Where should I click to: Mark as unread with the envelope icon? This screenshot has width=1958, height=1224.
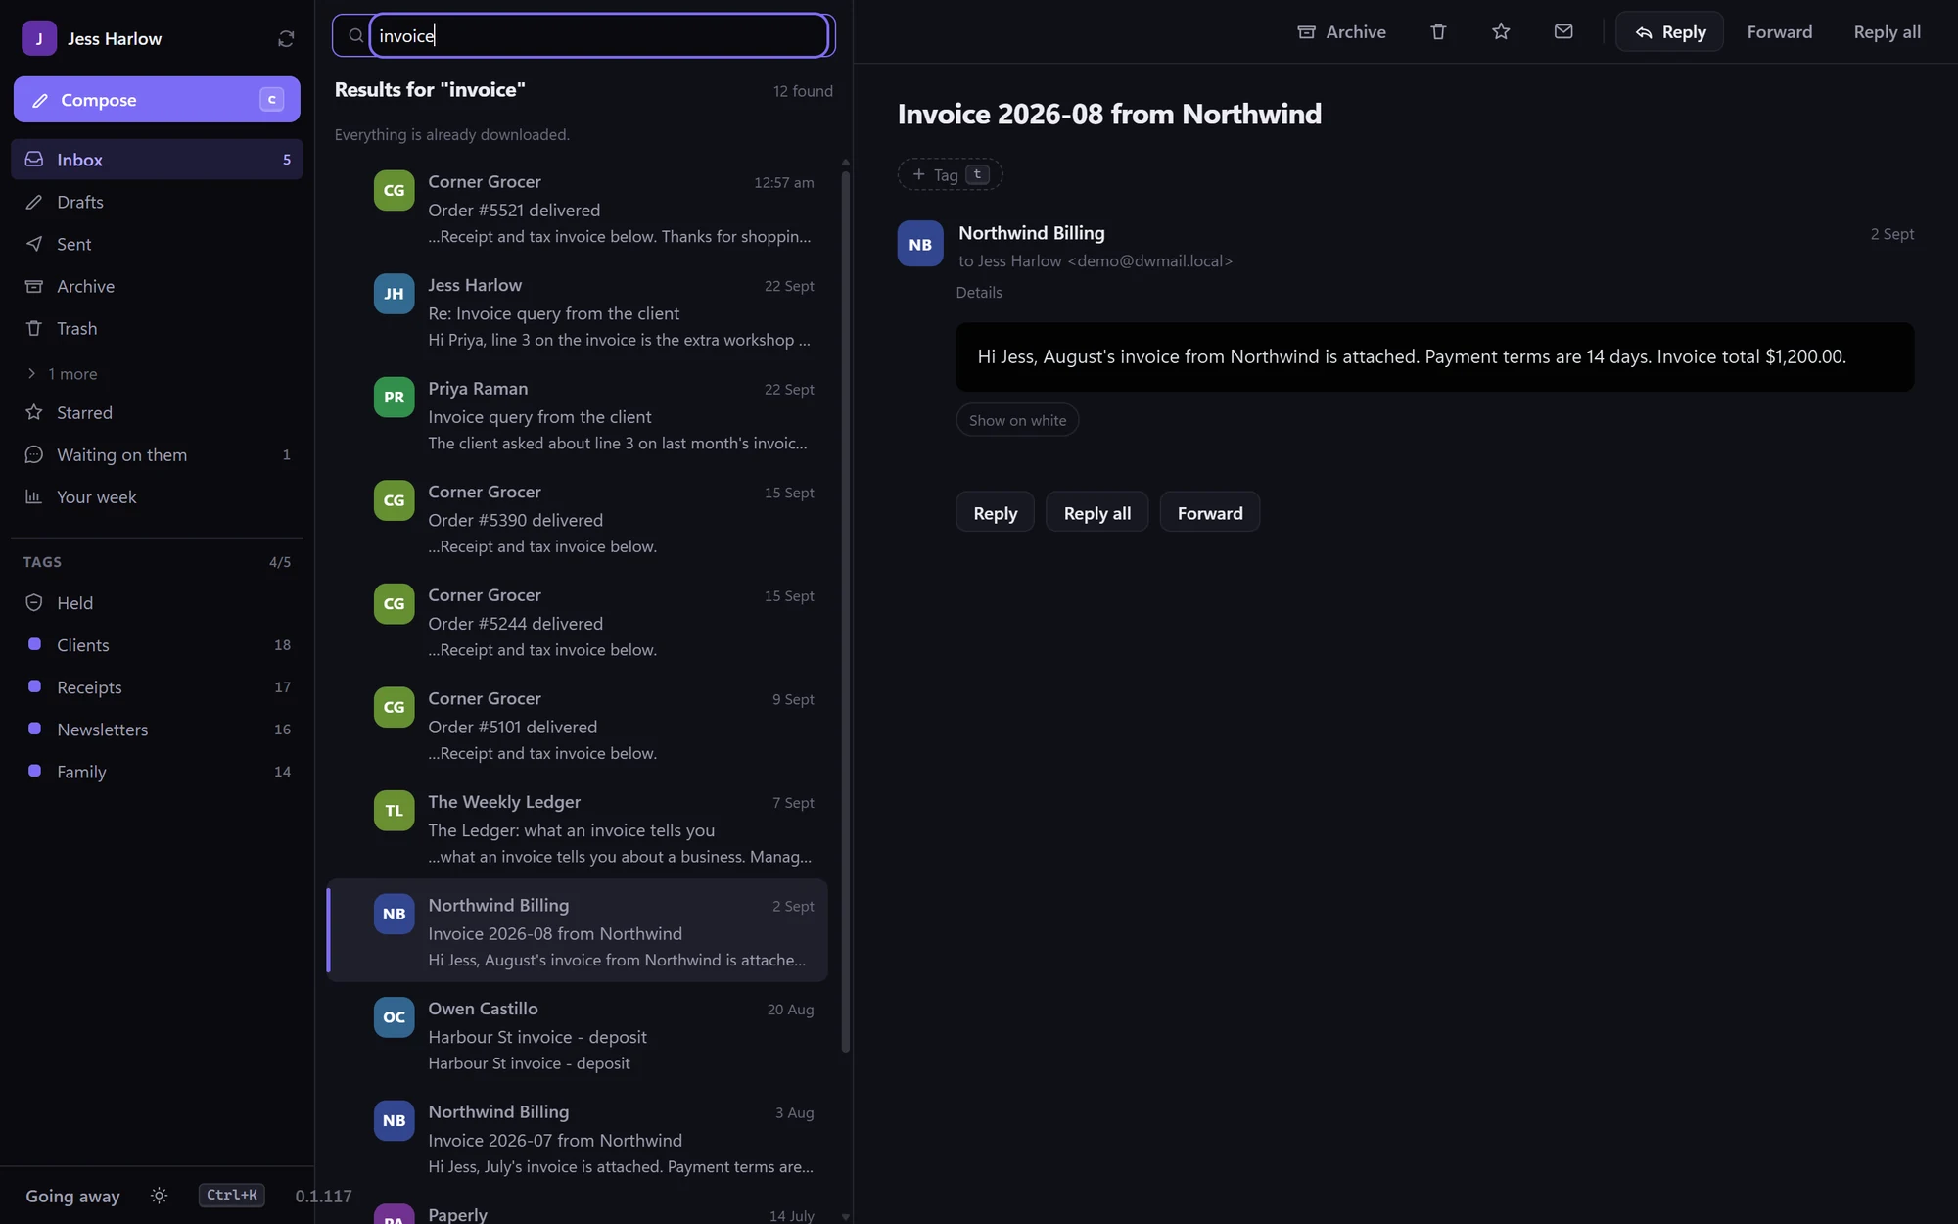pyautogui.click(x=1563, y=31)
